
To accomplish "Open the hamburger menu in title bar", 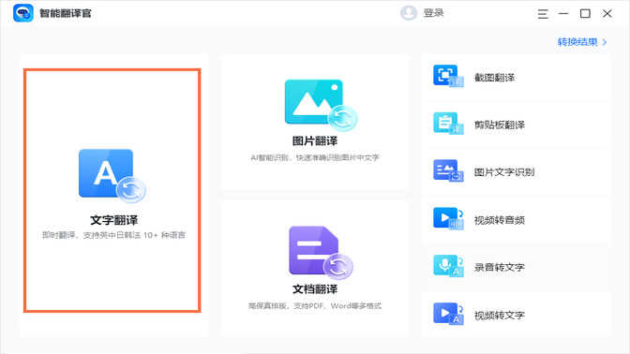I will [543, 14].
